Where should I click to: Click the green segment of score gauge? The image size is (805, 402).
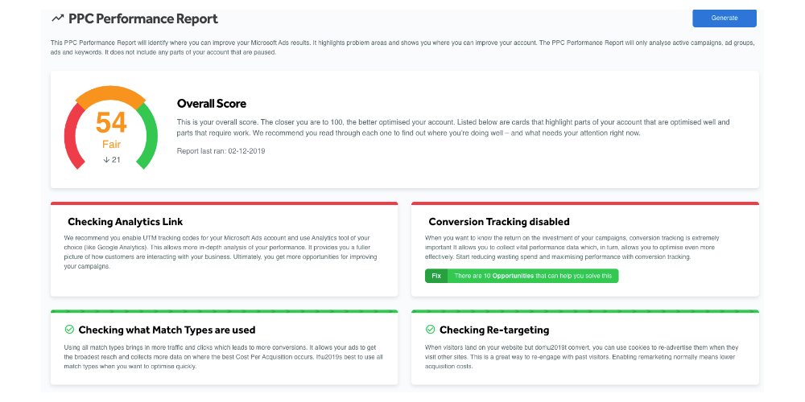click(149, 136)
